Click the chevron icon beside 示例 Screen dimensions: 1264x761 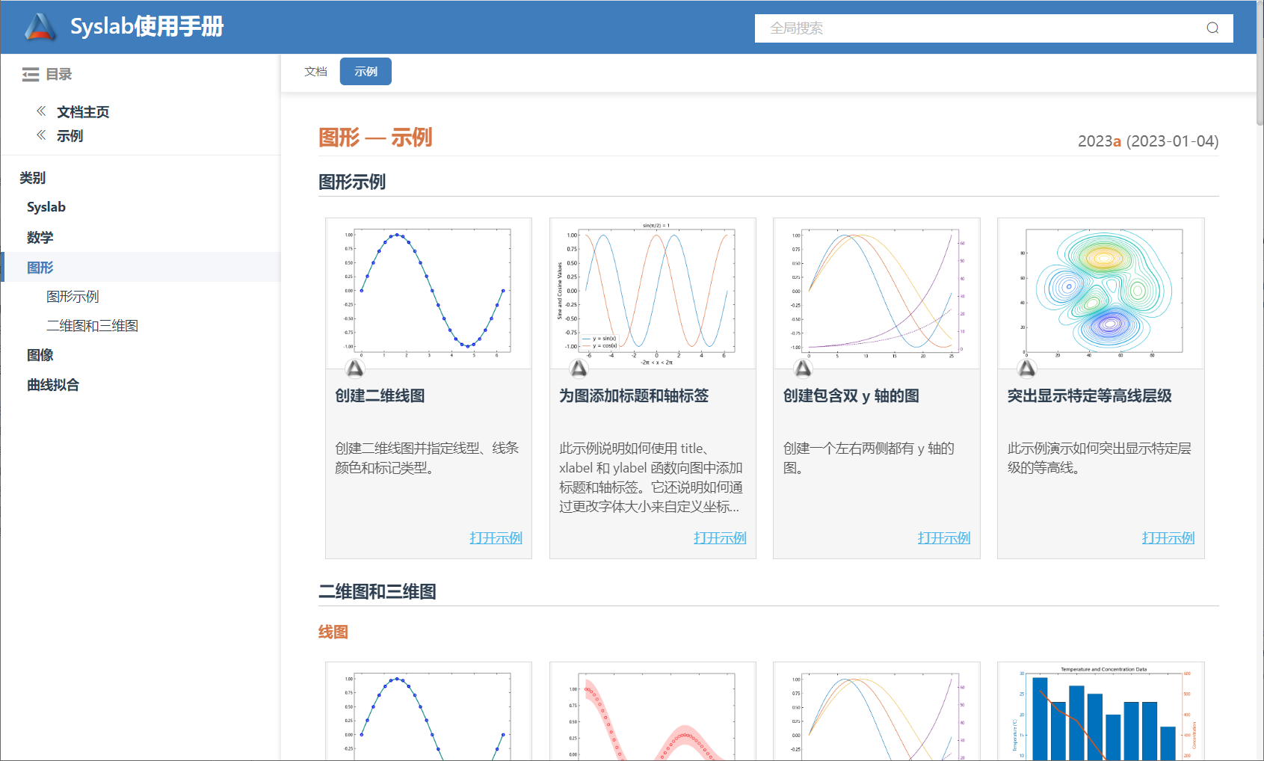pos(41,135)
